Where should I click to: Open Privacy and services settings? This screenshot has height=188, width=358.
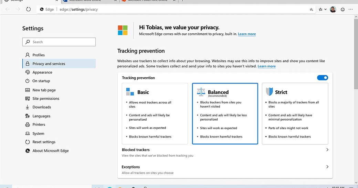(x=59, y=64)
